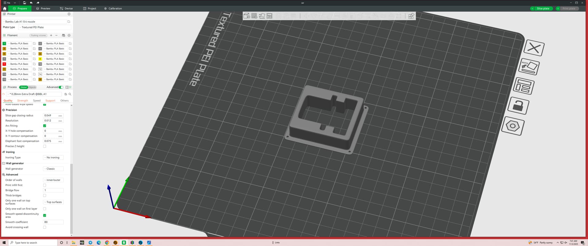The height and width of the screenshot is (246, 588).
Task: Click the Slice plate button
Action: 543,9
